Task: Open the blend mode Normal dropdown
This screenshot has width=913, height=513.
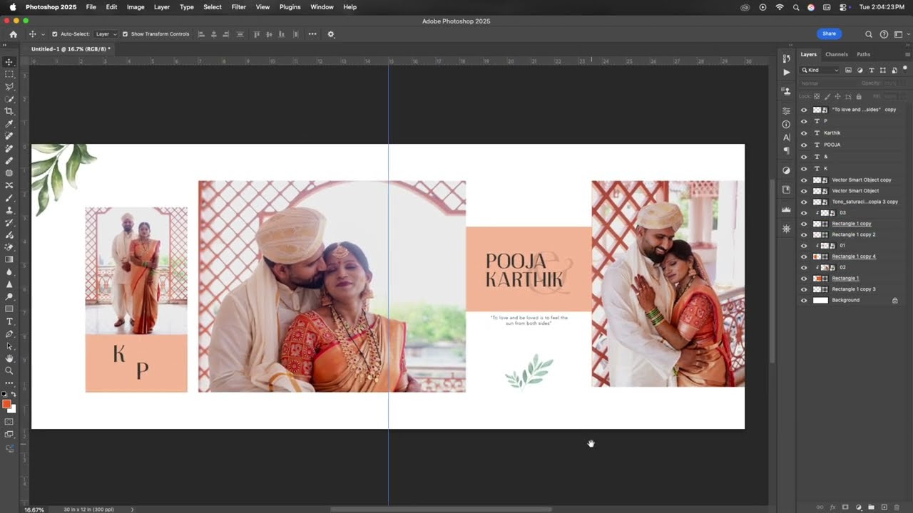Action: pyautogui.click(x=827, y=83)
